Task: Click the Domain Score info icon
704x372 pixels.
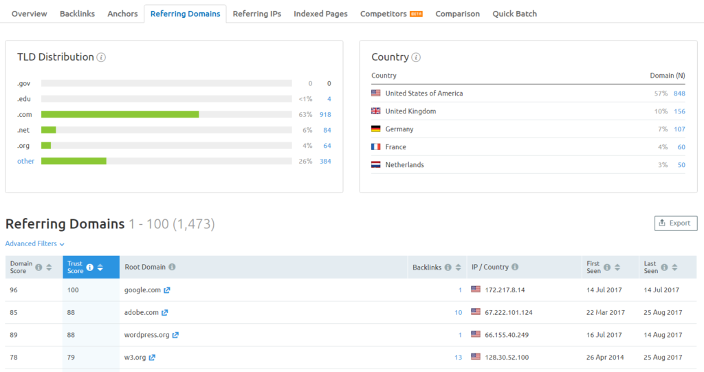Action: click(x=38, y=267)
